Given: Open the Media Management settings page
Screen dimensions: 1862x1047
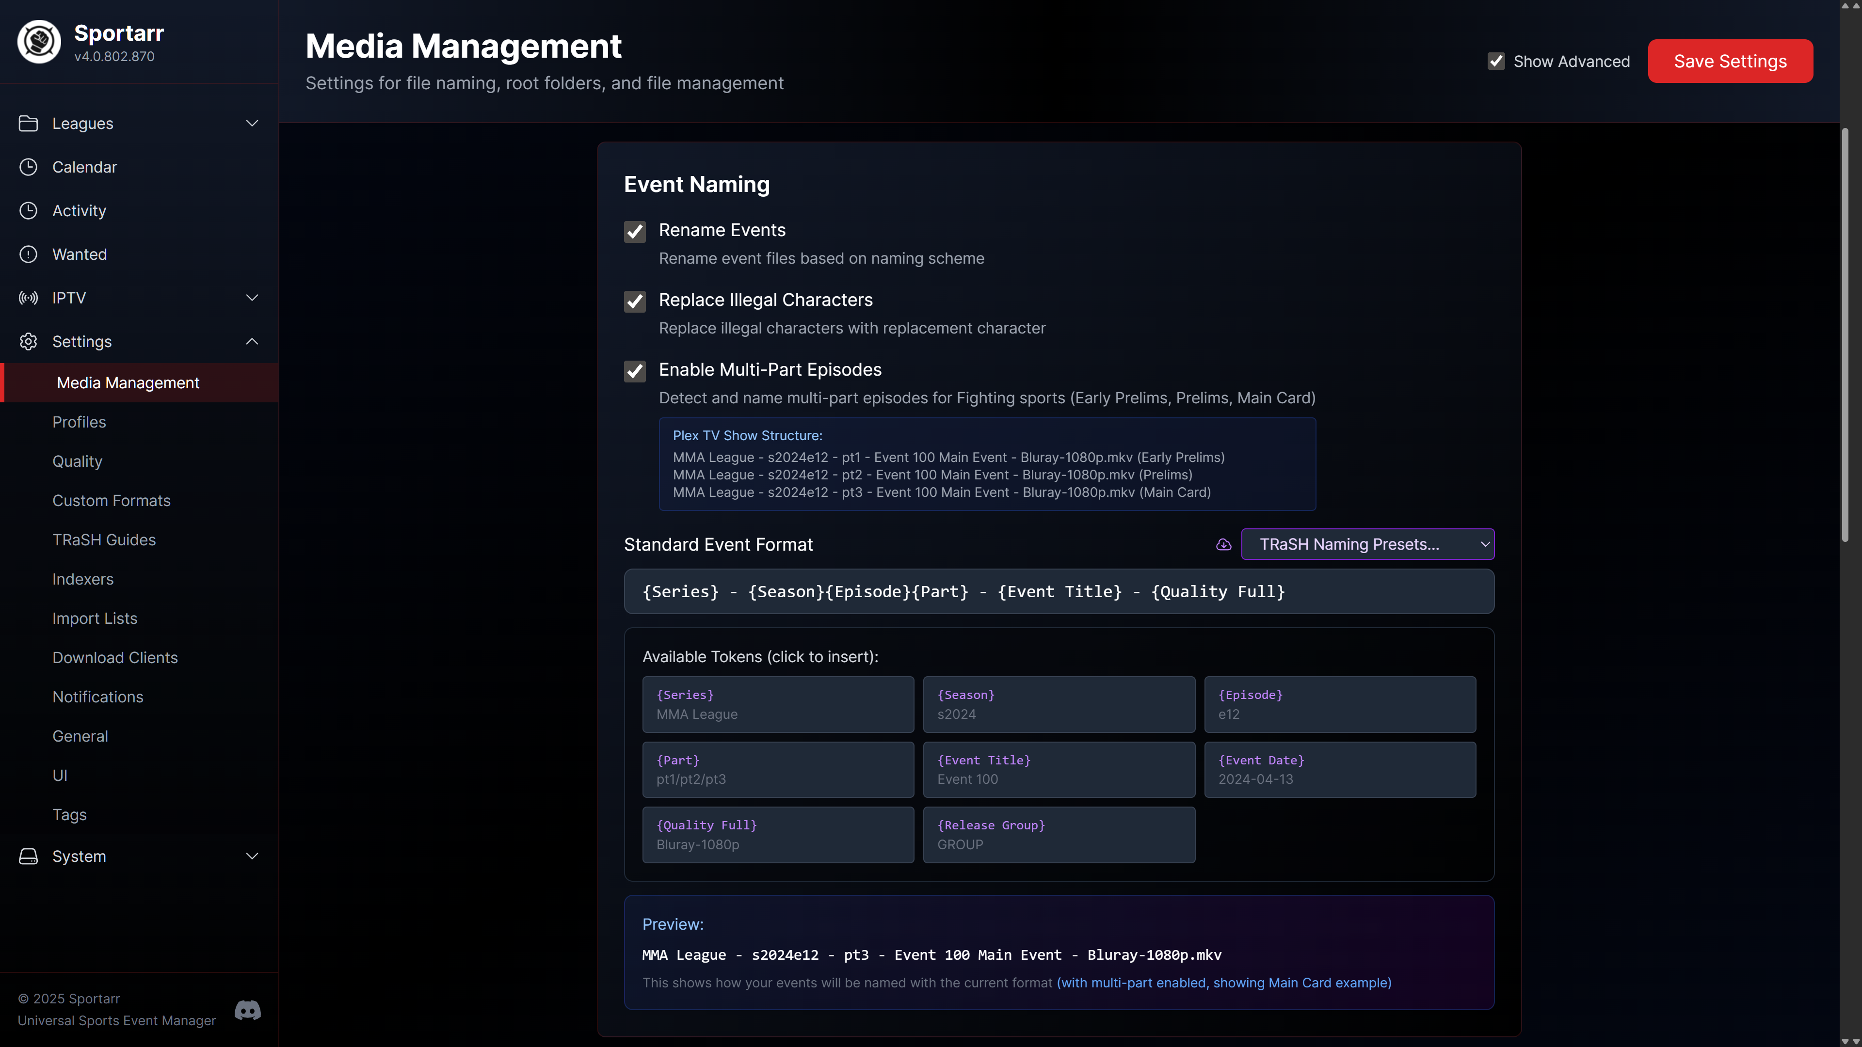Looking at the screenshot, I should click(140, 383).
